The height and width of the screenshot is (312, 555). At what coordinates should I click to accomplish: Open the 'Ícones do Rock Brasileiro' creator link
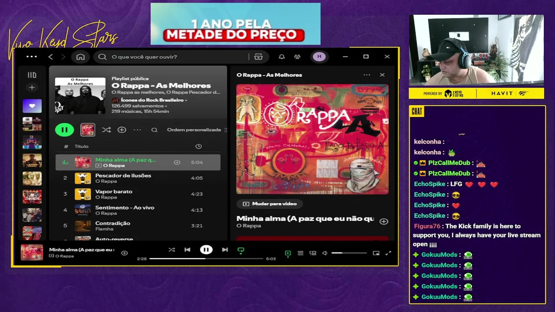tap(152, 100)
